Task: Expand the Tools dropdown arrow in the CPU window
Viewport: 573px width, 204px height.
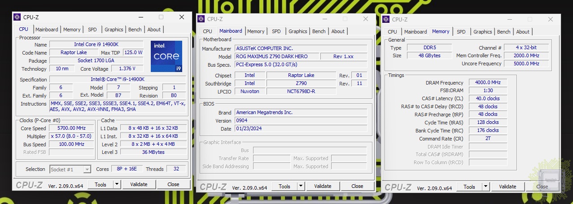Action: click(x=117, y=184)
